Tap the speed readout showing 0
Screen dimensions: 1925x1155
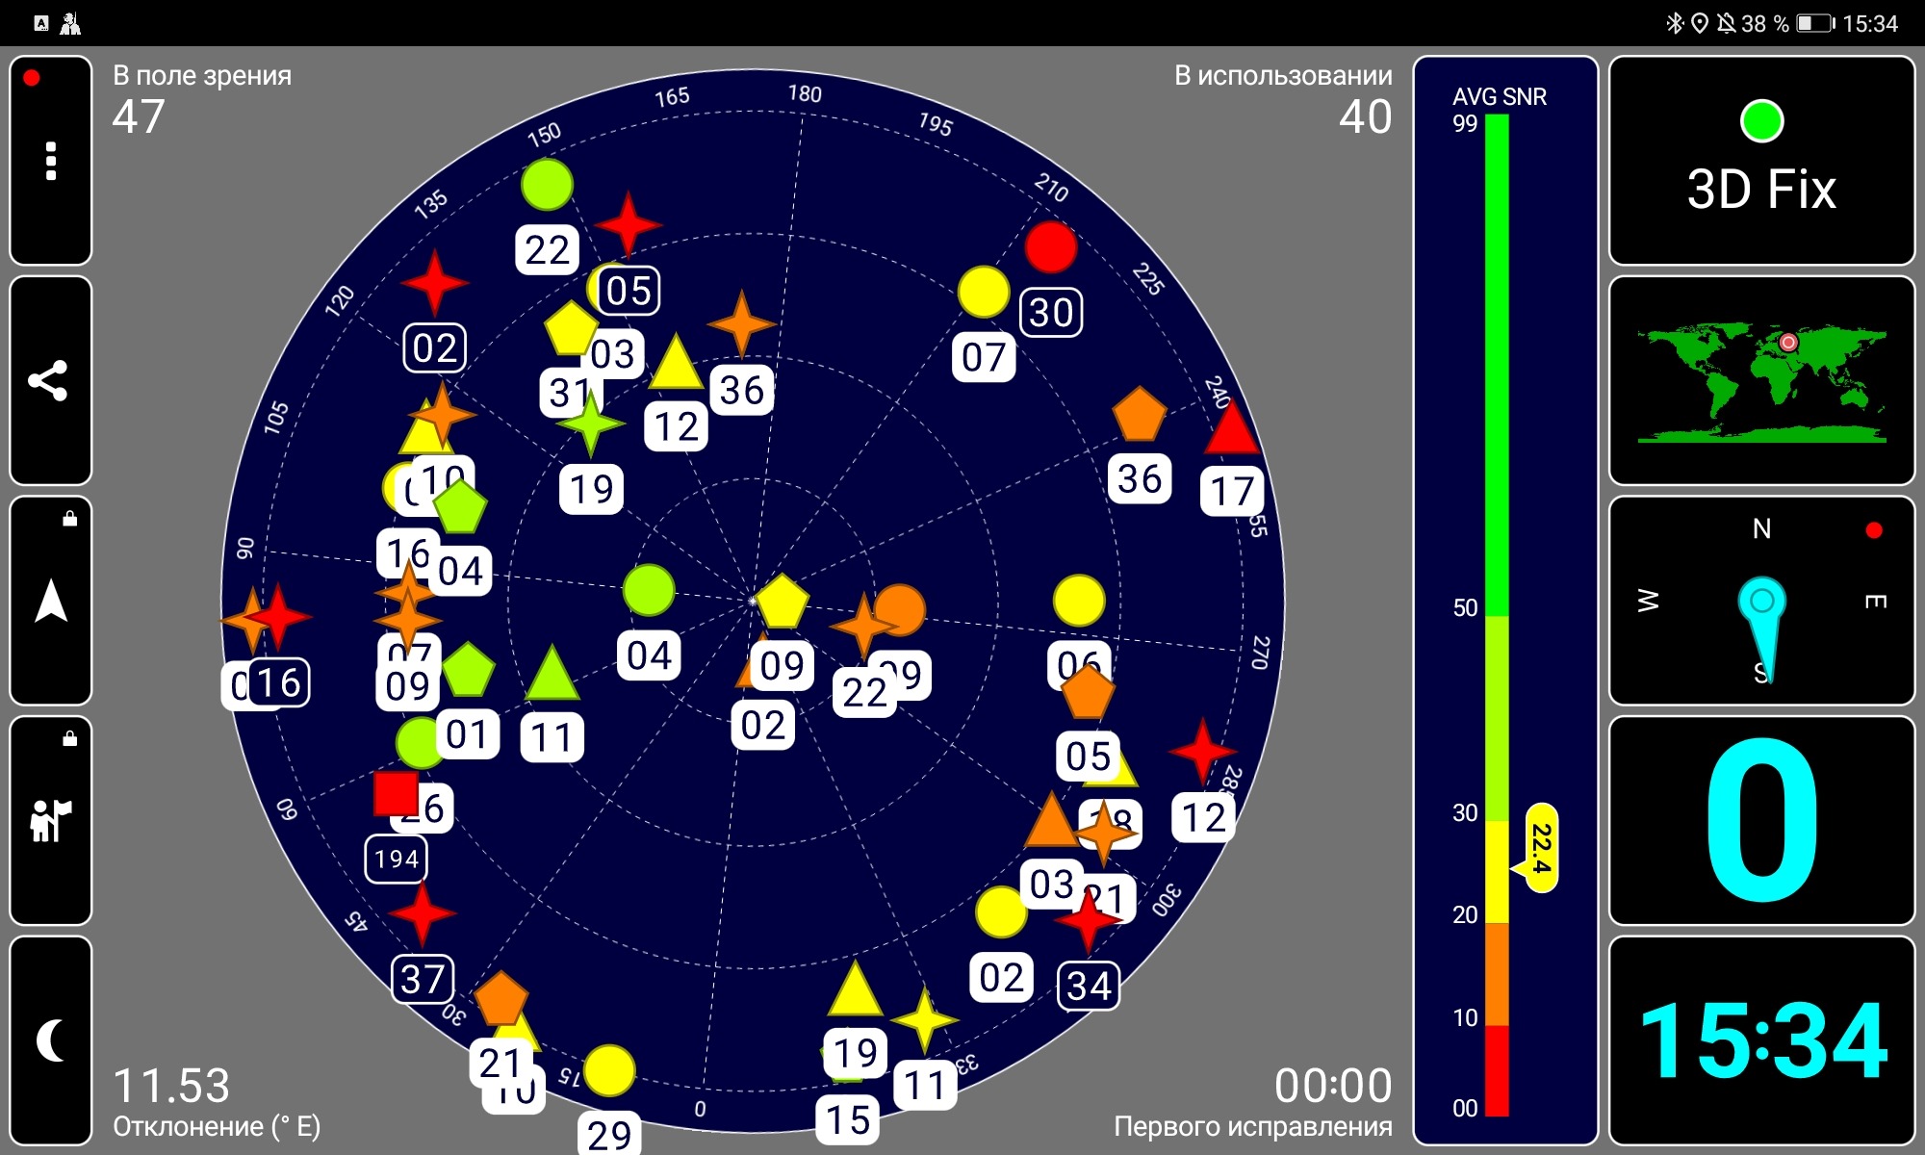tap(1761, 820)
